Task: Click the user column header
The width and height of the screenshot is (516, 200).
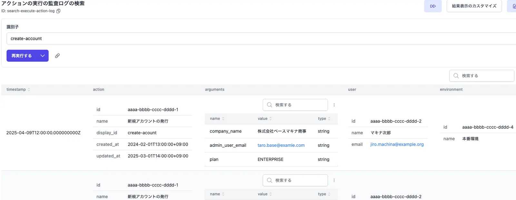Action: coord(352,90)
